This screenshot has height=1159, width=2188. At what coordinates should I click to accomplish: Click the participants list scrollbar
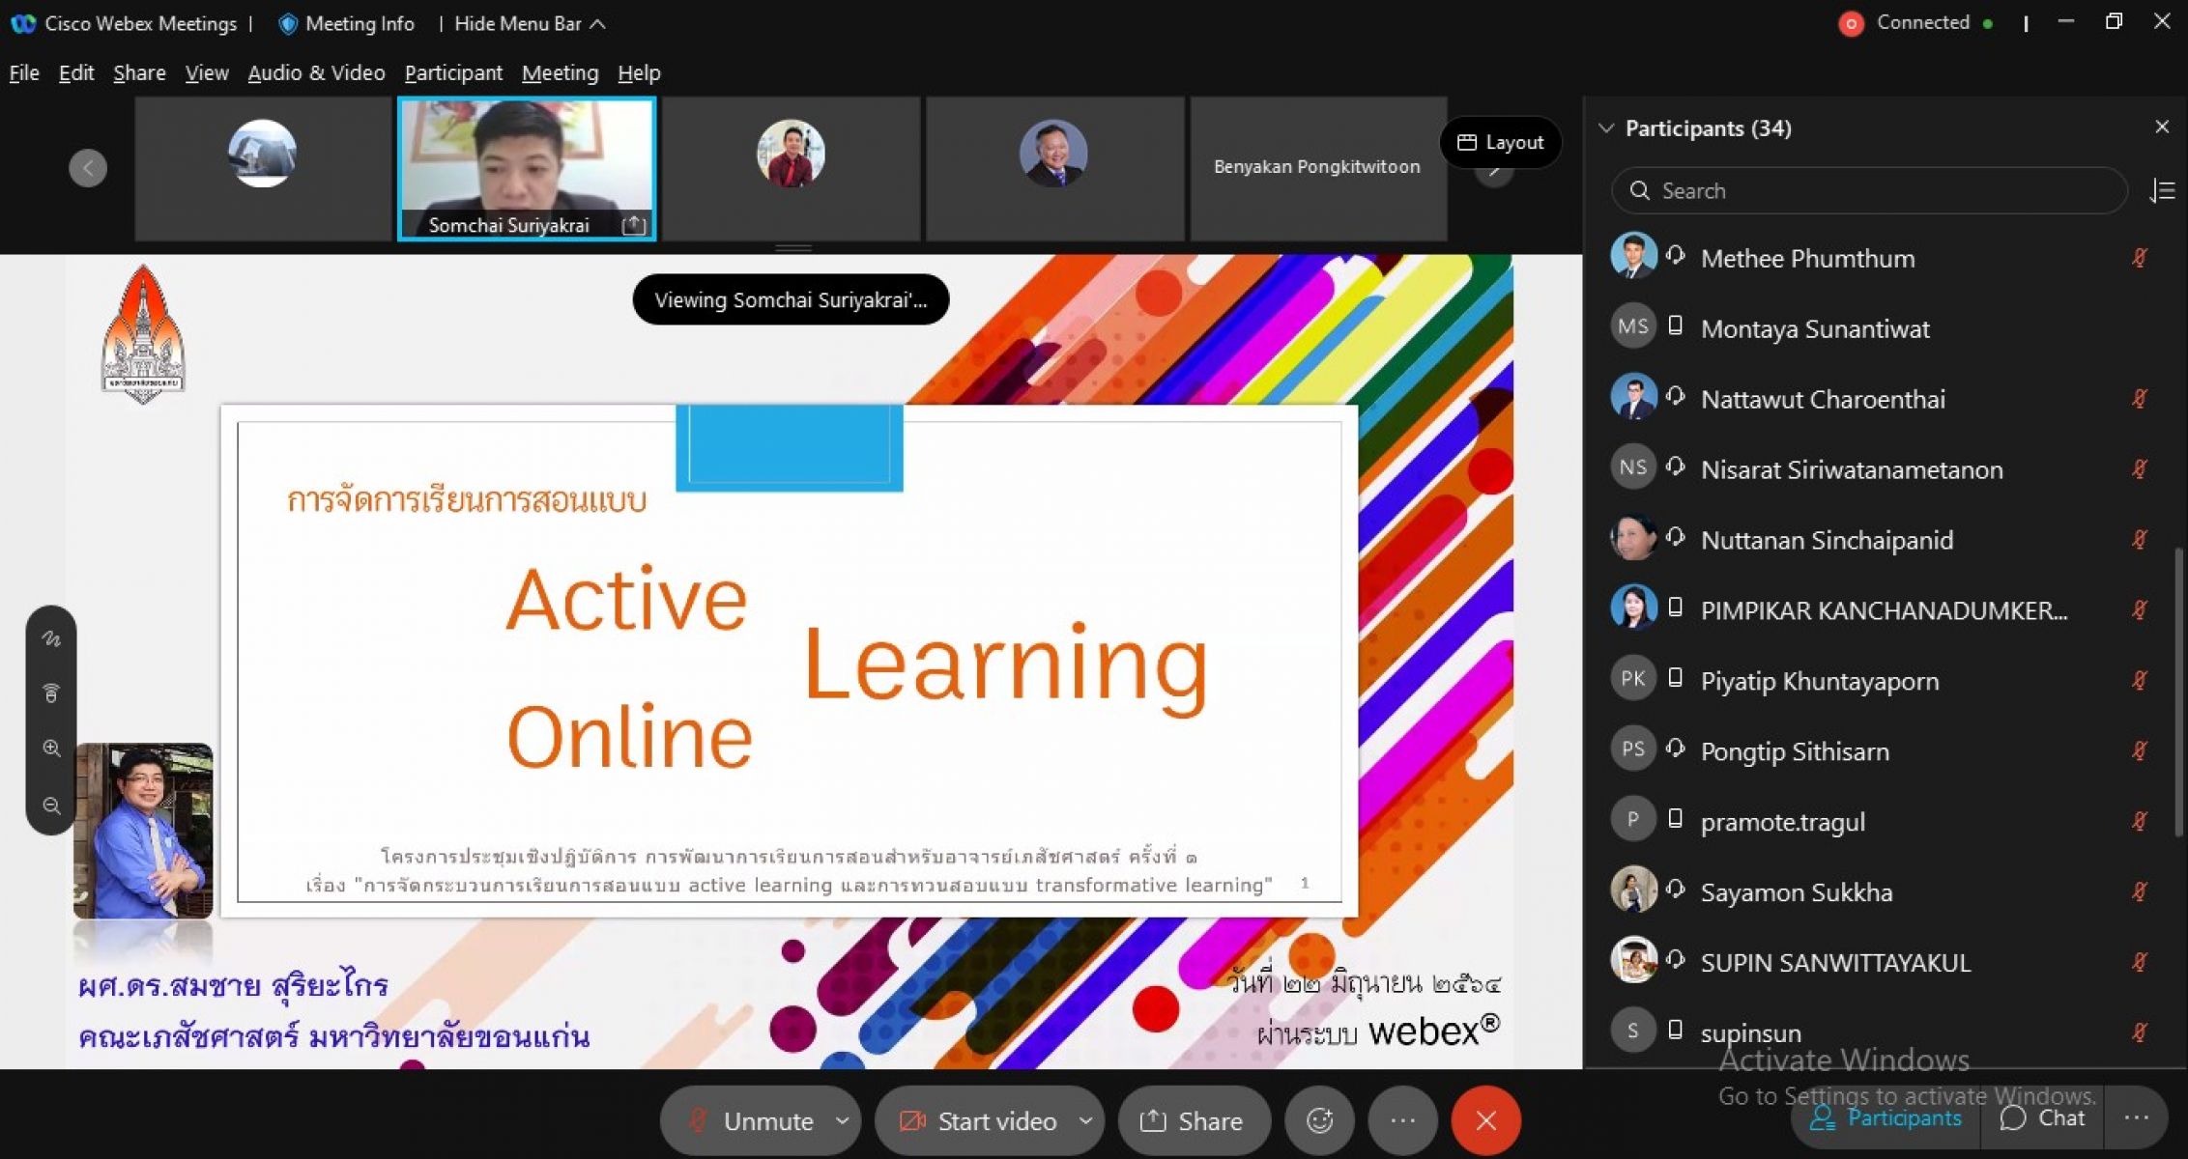click(2178, 691)
